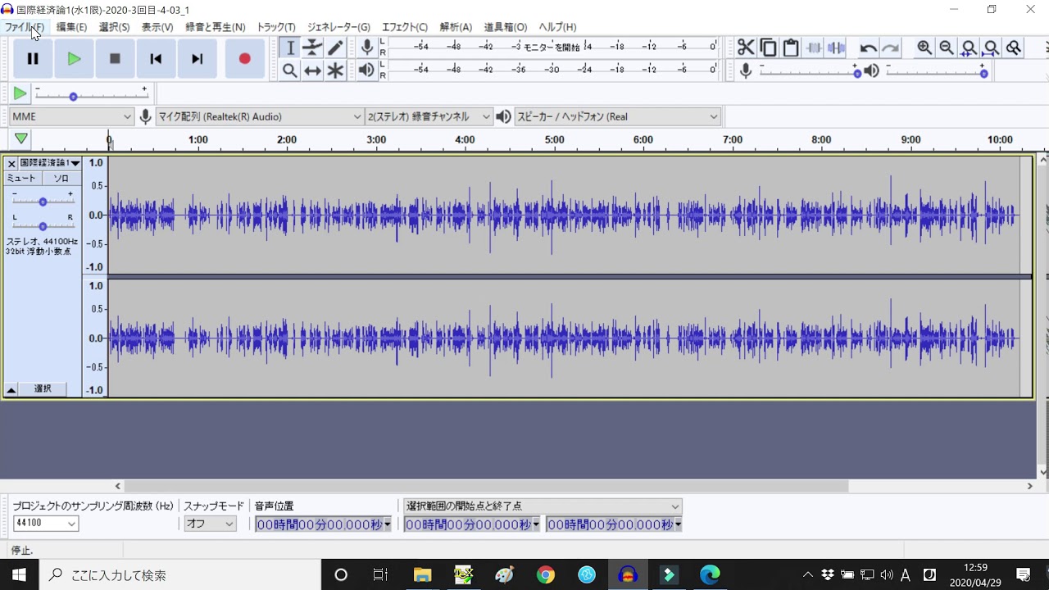Click the Copy icon

768,48
